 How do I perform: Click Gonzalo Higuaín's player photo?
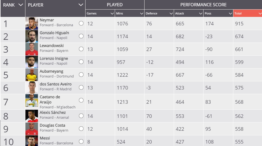coord(32,36)
